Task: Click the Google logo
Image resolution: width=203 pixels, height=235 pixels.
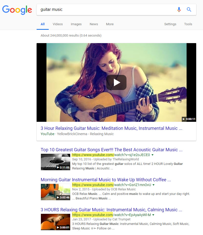Action: (17, 10)
